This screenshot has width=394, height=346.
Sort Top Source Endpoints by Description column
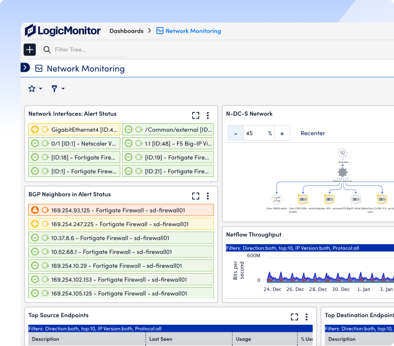pyautogui.click(x=87, y=339)
